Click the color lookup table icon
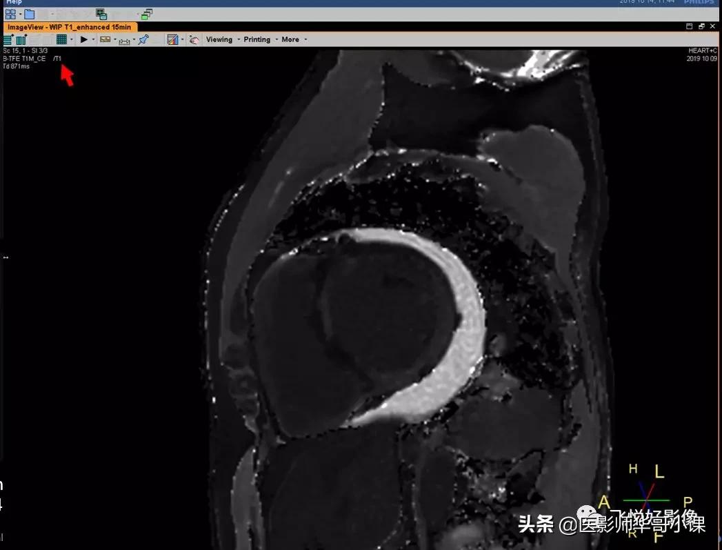The width and height of the screenshot is (722, 550). coord(172,39)
